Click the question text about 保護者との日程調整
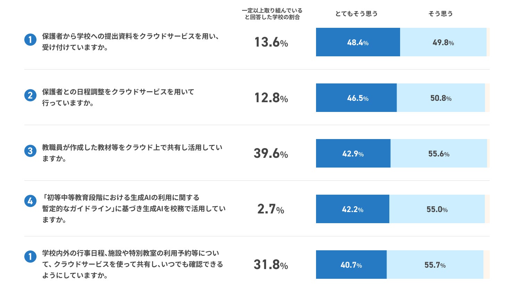This screenshot has width=514, height=292. (x=118, y=97)
